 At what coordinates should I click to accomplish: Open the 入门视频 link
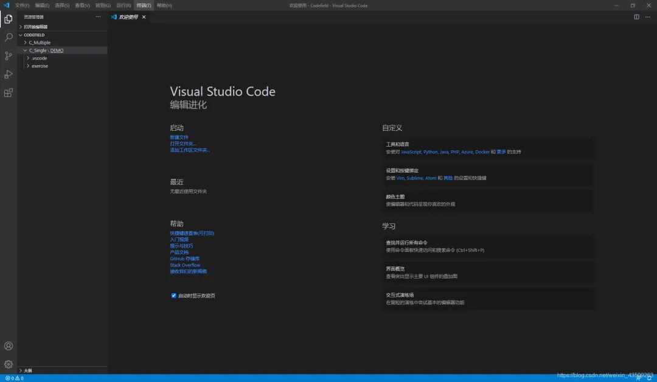point(179,240)
